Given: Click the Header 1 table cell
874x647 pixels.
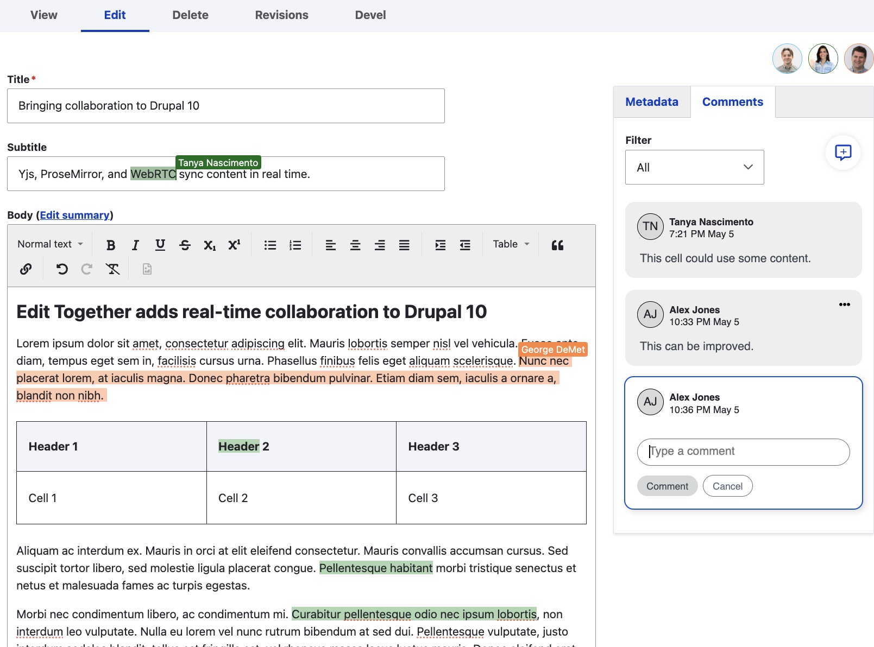Looking at the screenshot, I should pyautogui.click(x=111, y=446).
